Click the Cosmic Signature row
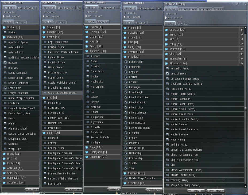 pos(21,83)
